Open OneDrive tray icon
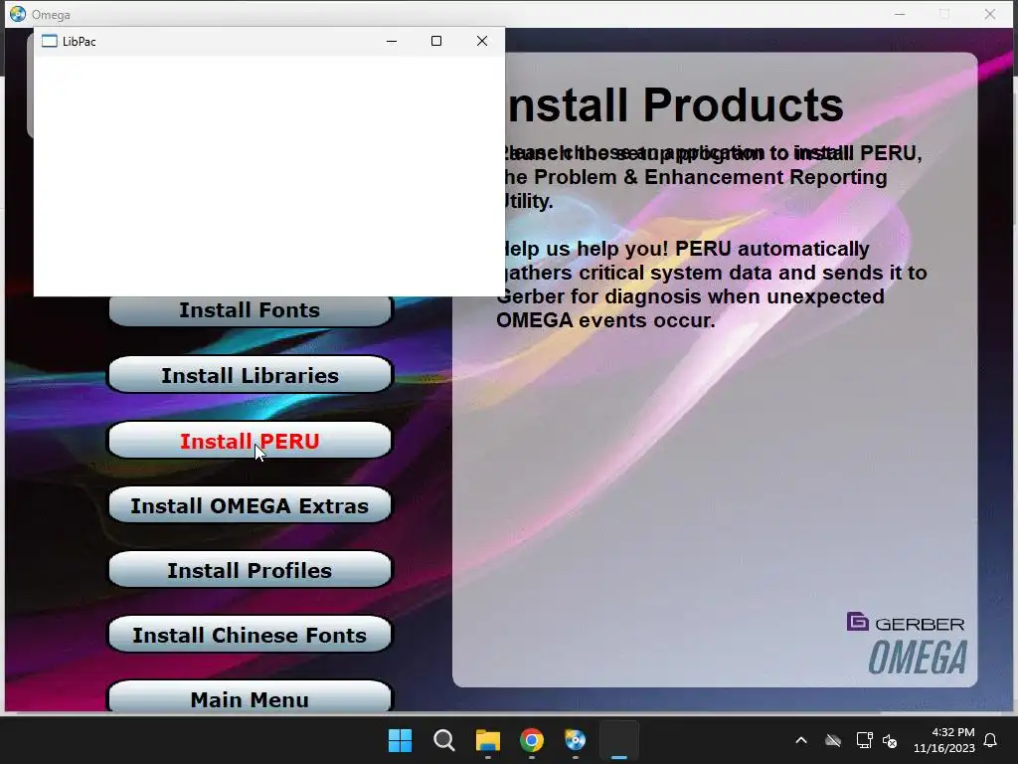Viewport: 1018px width, 764px height. click(833, 740)
